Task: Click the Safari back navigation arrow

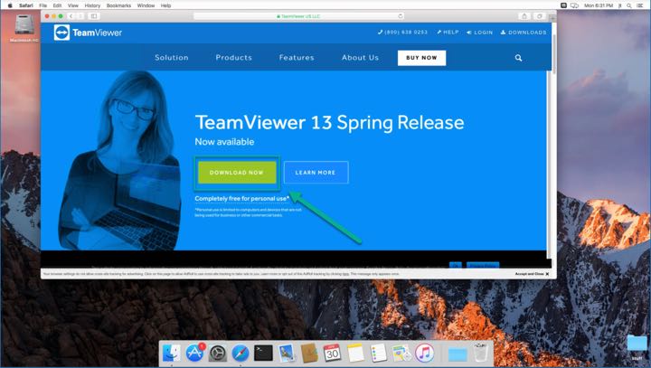Action: coord(71,16)
